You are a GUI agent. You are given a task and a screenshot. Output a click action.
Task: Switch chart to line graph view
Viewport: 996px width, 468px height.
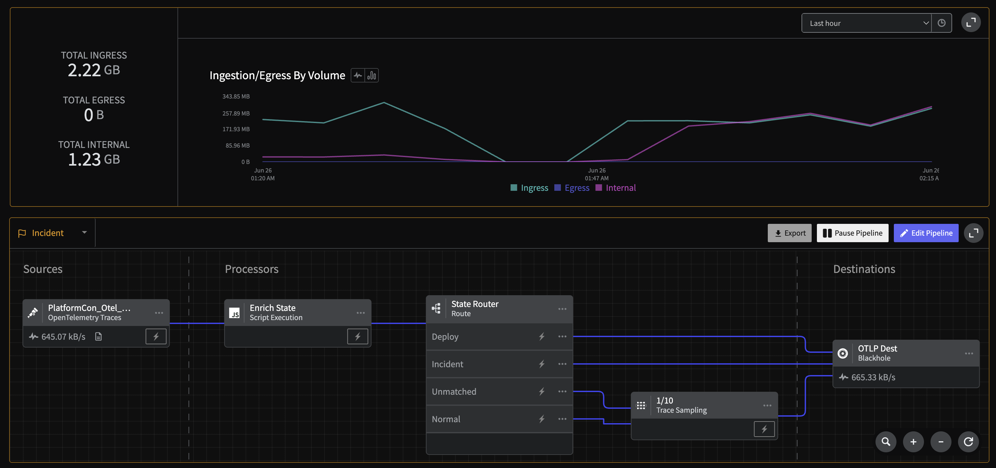click(358, 75)
